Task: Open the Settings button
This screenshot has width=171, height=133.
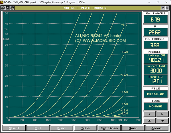Action: (x=109, y=128)
